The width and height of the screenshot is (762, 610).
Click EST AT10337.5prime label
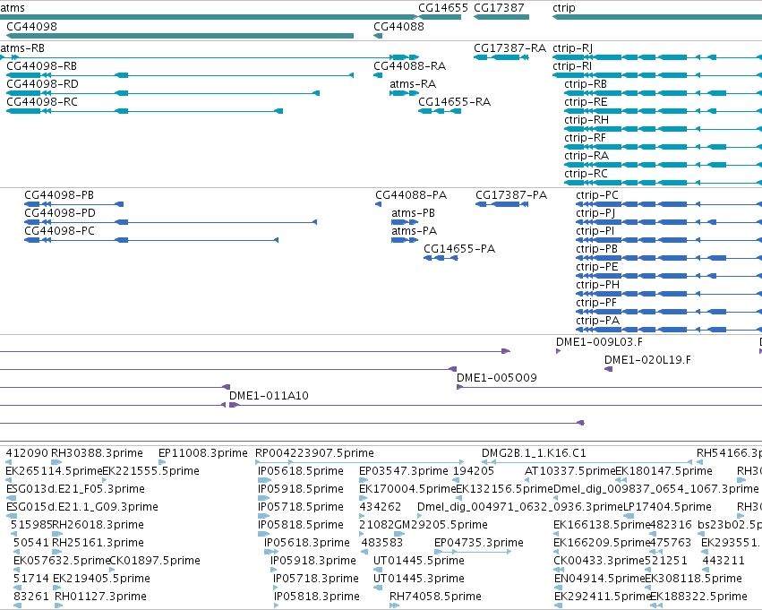coord(569,471)
